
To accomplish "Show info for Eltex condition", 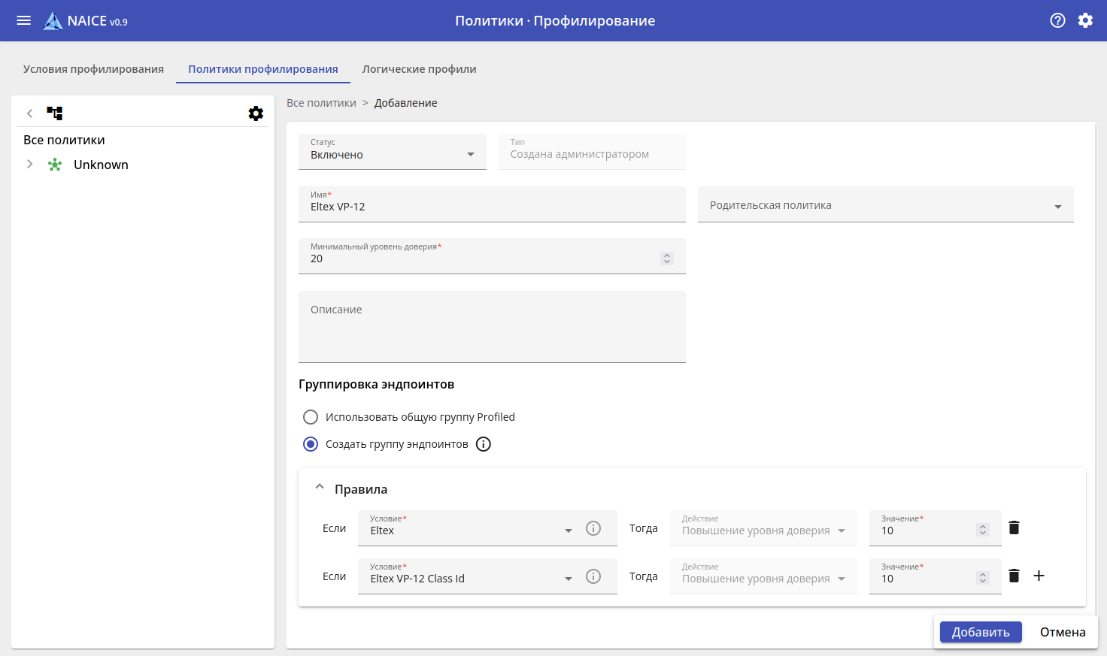I will coord(593,528).
